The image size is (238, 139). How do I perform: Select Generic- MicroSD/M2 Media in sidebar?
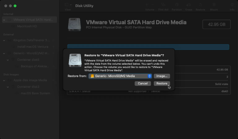click(30, 53)
